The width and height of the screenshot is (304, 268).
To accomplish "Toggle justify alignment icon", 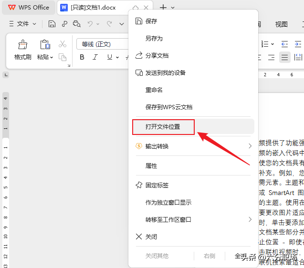I will click(x=284, y=57).
